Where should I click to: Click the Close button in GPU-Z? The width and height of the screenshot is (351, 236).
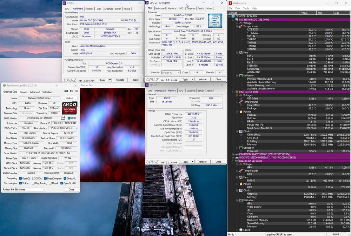click(71, 189)
